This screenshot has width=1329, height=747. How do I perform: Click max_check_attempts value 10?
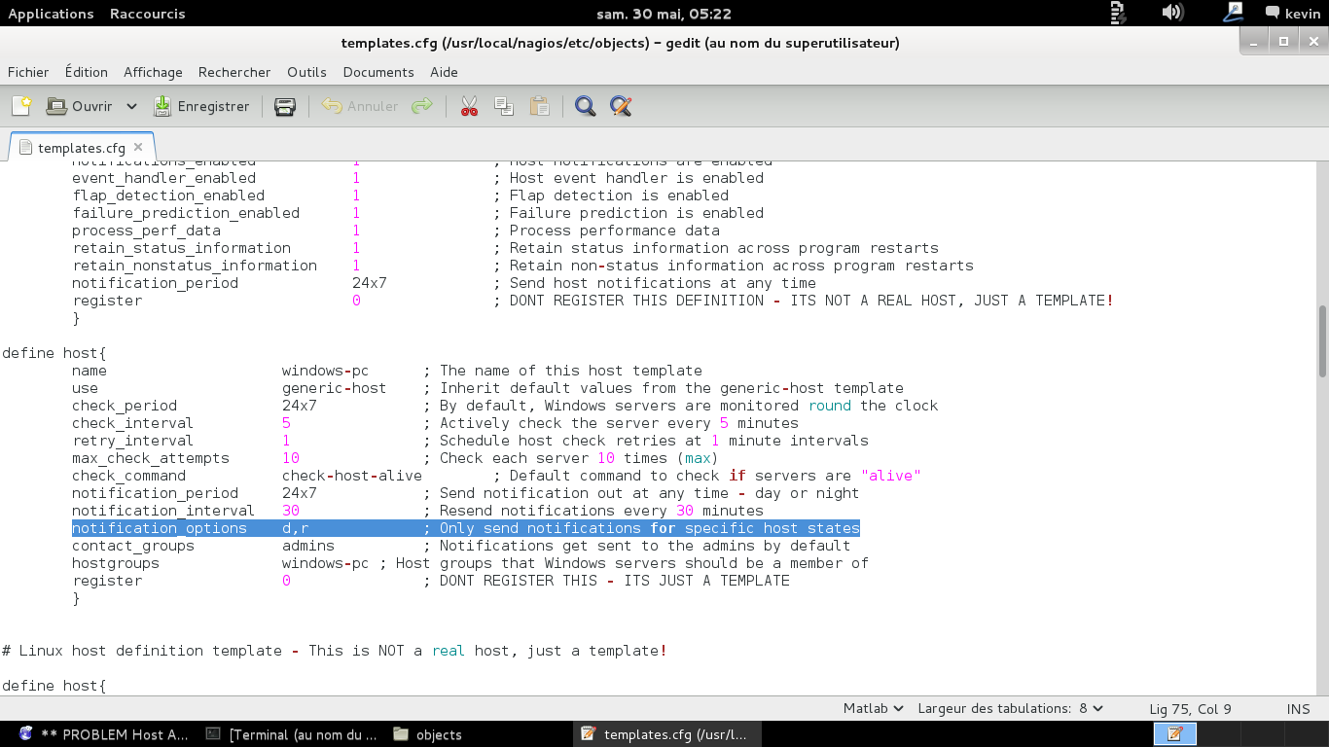[291, 458]
